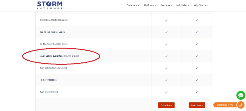Click first-column checkmark for Hacker Protection

(x=166, y=80)
